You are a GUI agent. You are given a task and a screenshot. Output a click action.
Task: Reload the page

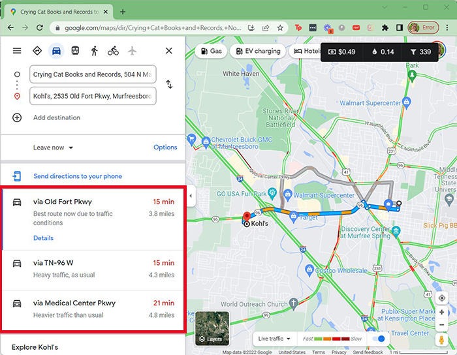point(40,27)
